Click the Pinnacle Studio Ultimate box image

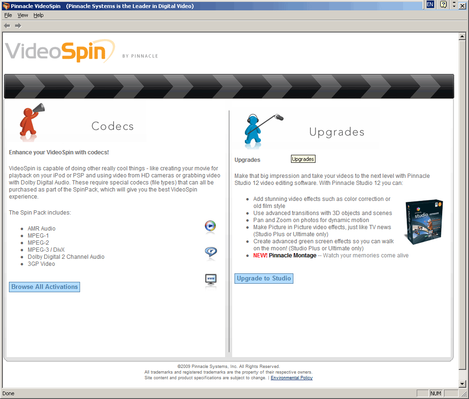[423, 222]
